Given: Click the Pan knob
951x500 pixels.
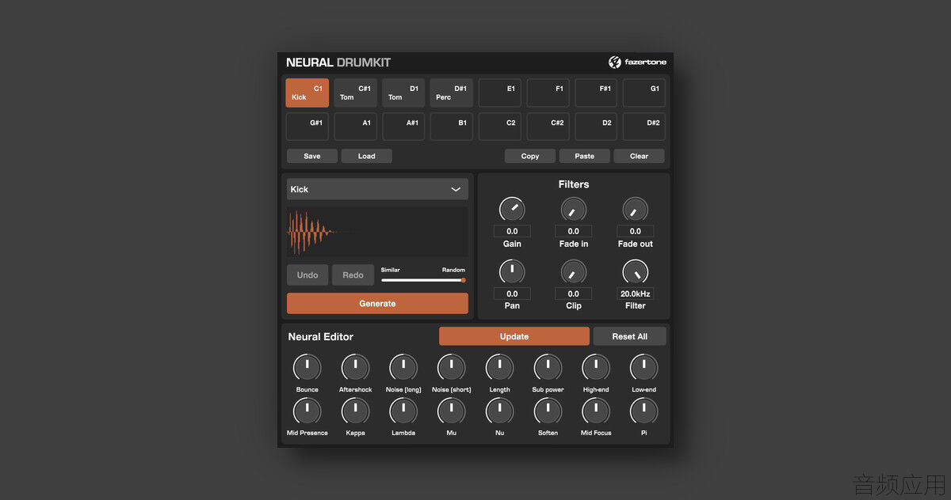Looking at the screenshot, I should (512, 272).
